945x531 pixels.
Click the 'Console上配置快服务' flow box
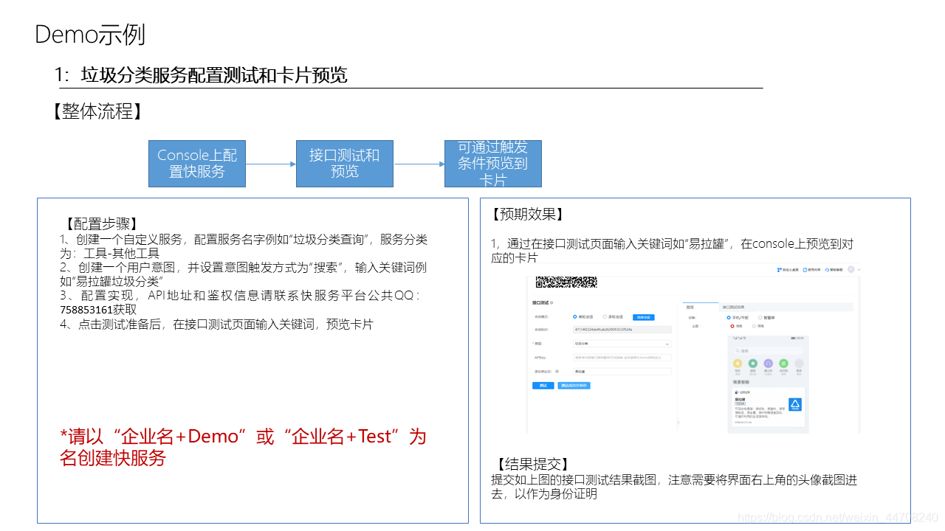tap(197, 163)
